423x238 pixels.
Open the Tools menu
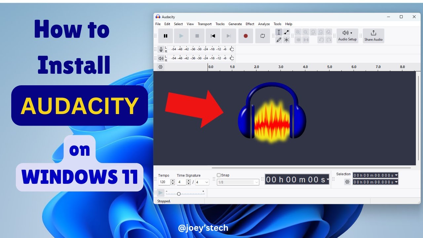278,24
